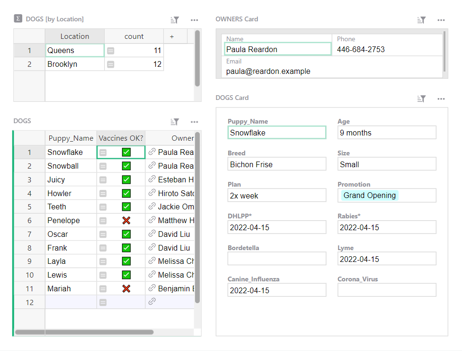Viewport: 462px width, 351px height.
Task: Open the OWNERS Card three-dot menu
Action: [x=441, y=20]
